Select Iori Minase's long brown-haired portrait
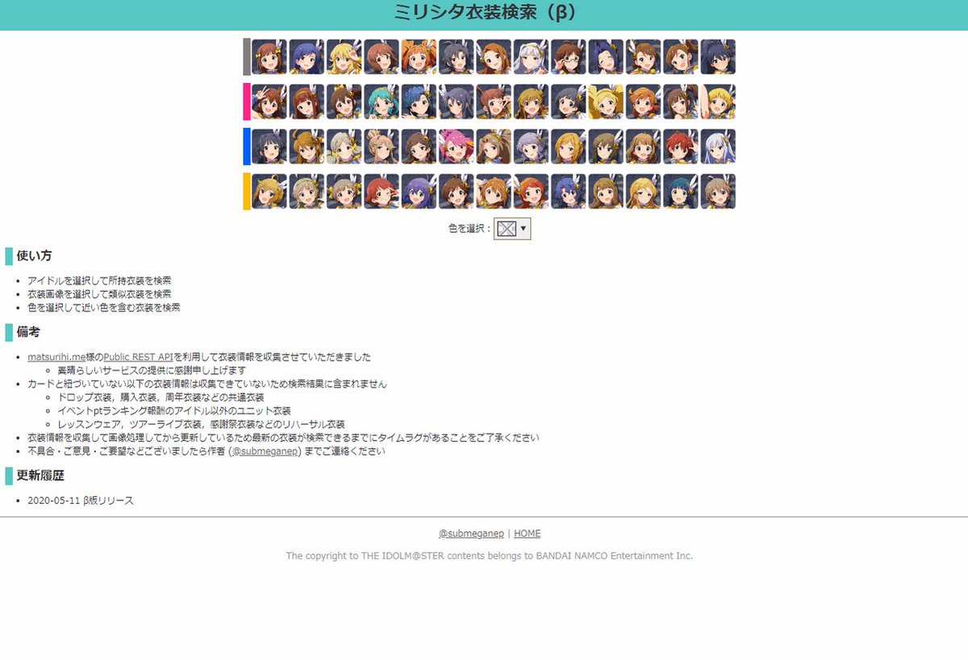 [x=494, y=56]
